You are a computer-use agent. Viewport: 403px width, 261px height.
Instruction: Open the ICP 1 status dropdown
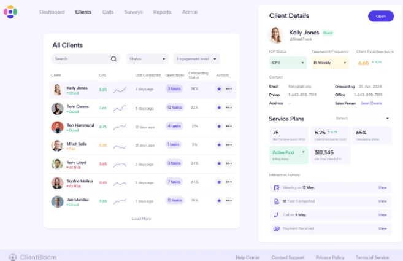(288, 63)
